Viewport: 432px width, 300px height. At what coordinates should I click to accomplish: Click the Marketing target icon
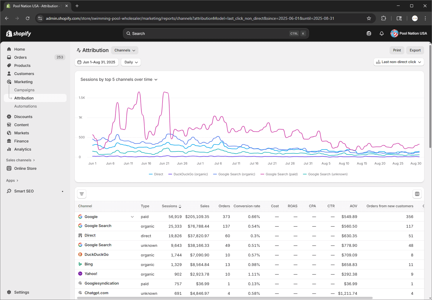9,82
